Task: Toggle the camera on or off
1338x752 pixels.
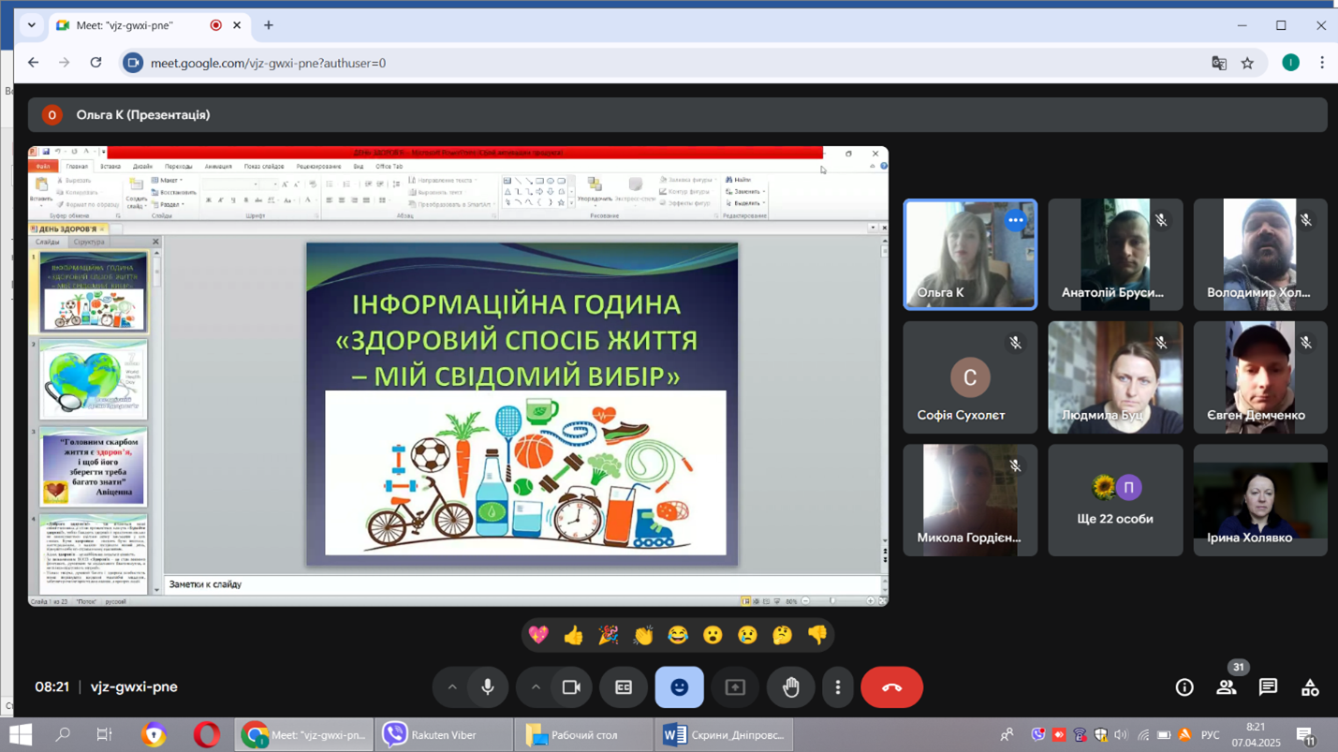Action: (x=571, y=687)
